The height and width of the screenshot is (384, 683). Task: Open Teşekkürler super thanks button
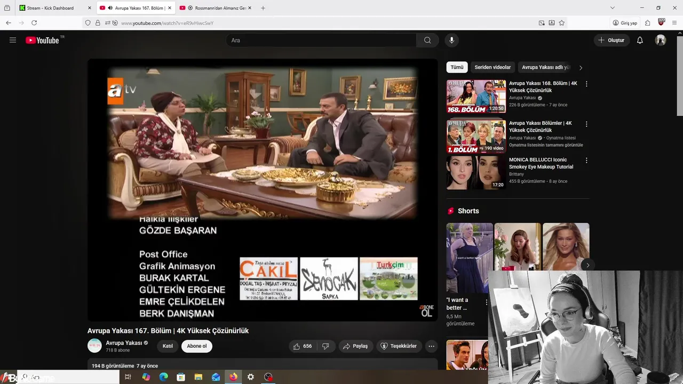tap(399, 346)
